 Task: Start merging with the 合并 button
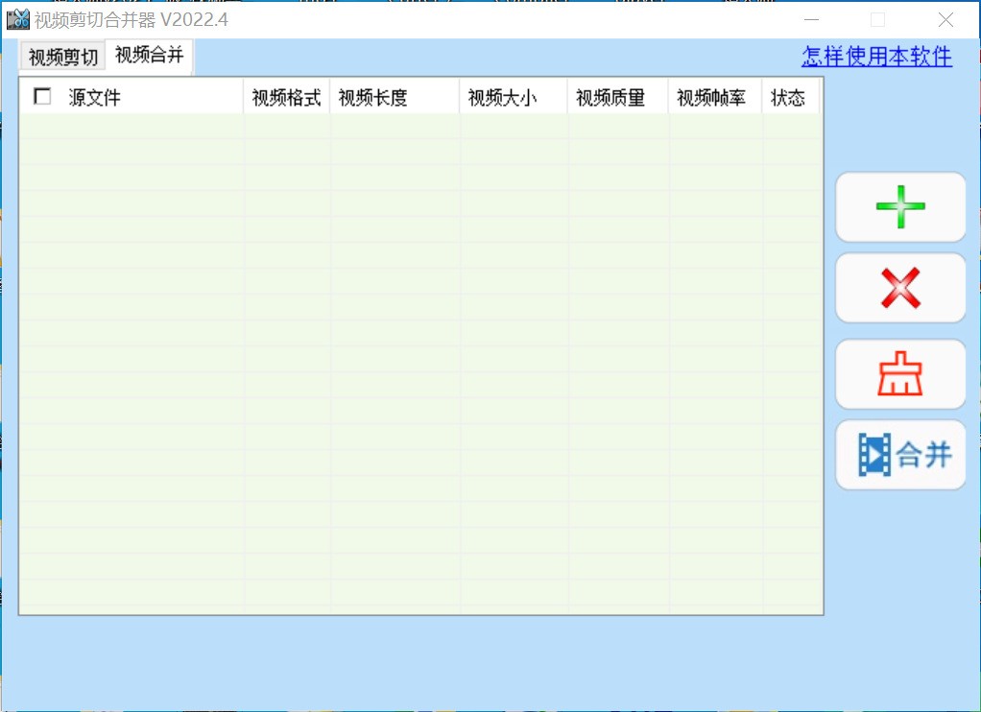pos(899,455)
